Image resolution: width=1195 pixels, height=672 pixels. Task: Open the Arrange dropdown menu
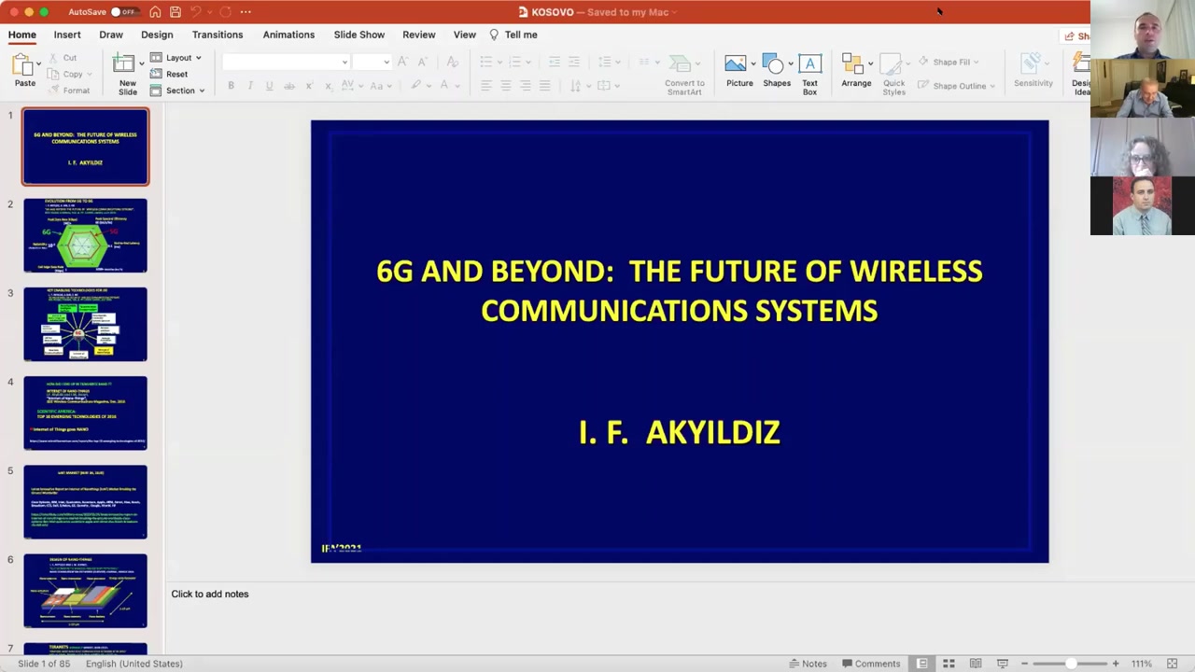856,74
